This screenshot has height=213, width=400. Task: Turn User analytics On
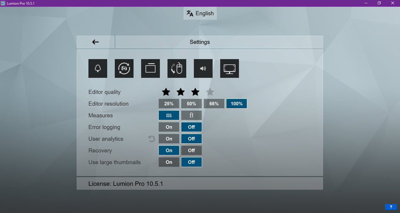(169, 139)
